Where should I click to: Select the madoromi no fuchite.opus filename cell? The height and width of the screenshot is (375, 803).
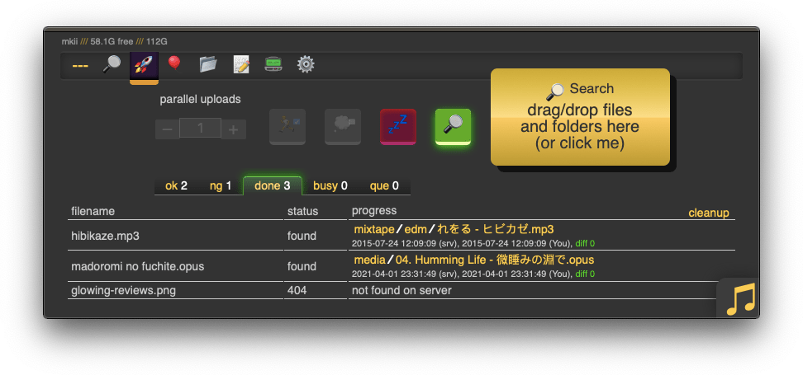click(175, 266)
